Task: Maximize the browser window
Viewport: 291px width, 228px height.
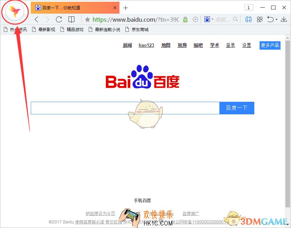Action: 273,8
